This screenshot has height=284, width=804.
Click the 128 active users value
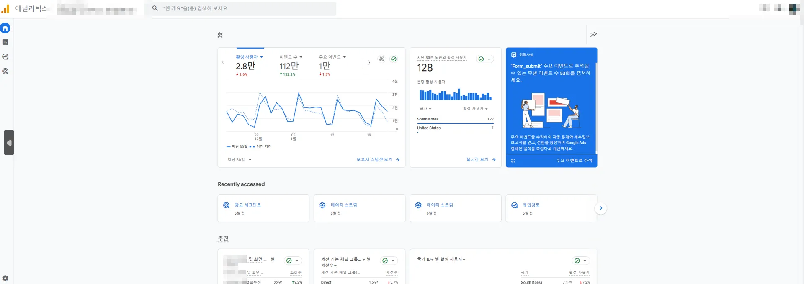pyautogui.click(x=425, y=68)
